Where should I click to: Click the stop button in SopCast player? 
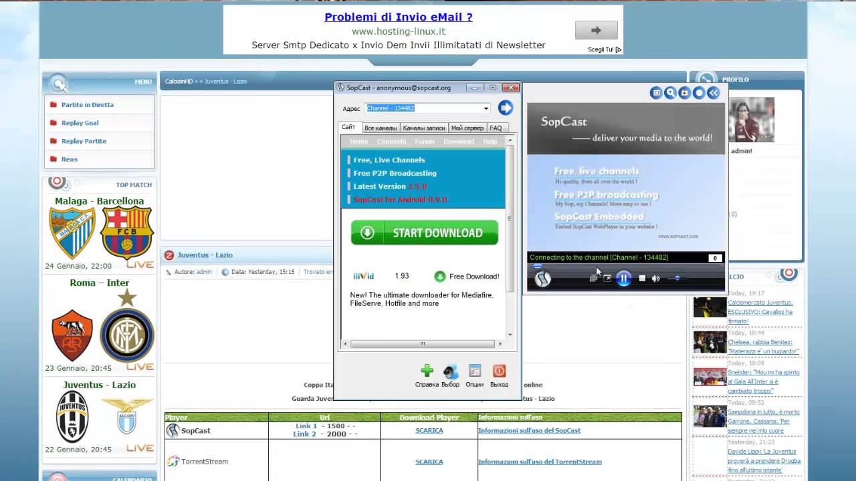click(643, 279)
